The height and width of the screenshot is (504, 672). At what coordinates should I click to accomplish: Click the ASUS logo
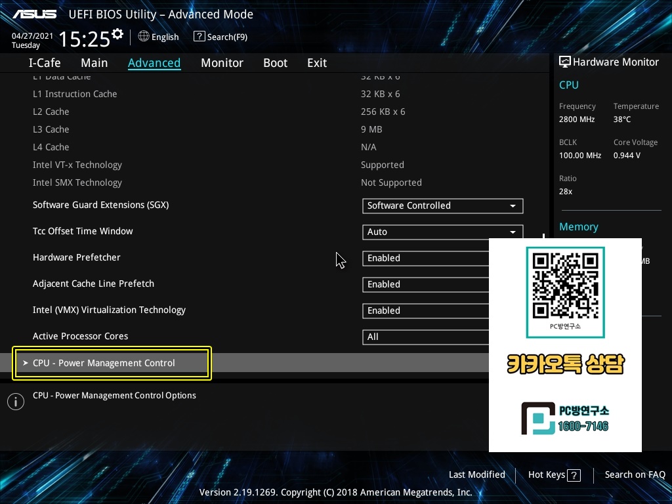tap(34, 14)
